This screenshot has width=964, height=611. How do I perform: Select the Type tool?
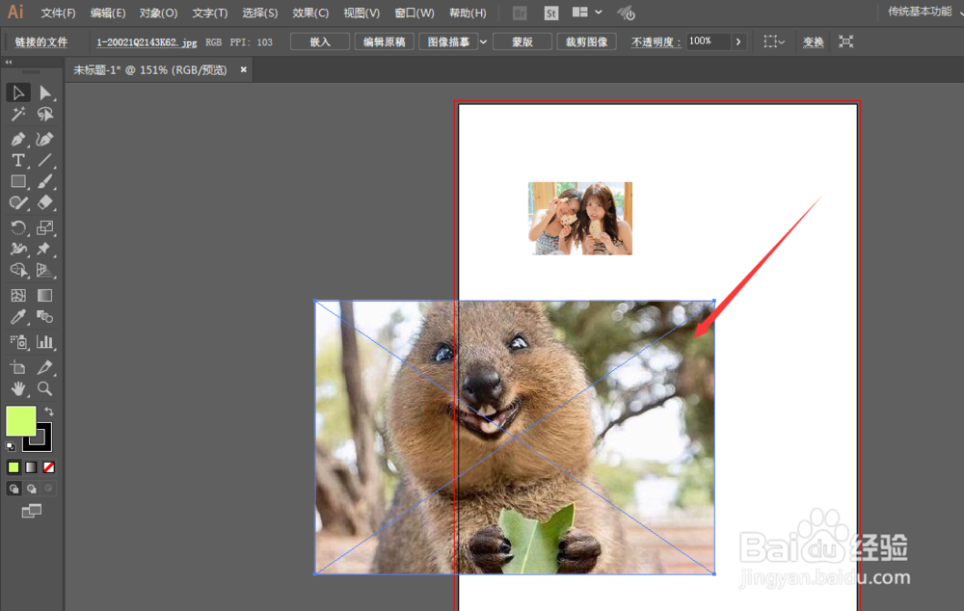pos(17,160)
